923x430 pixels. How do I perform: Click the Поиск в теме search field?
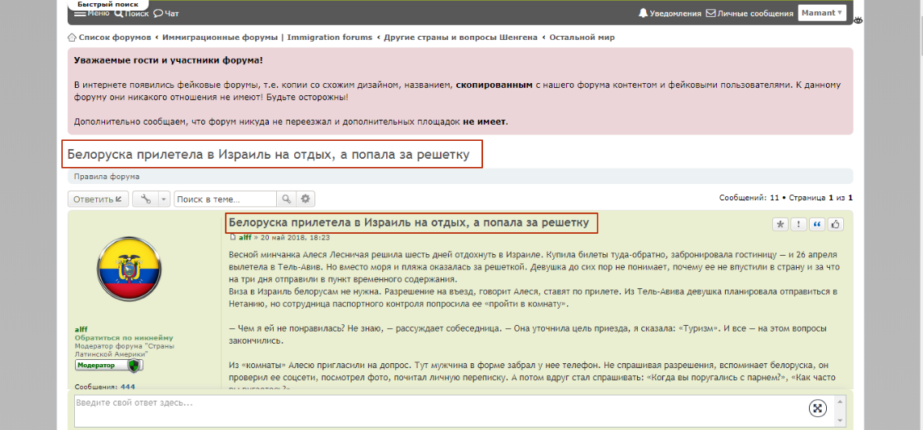226,199
